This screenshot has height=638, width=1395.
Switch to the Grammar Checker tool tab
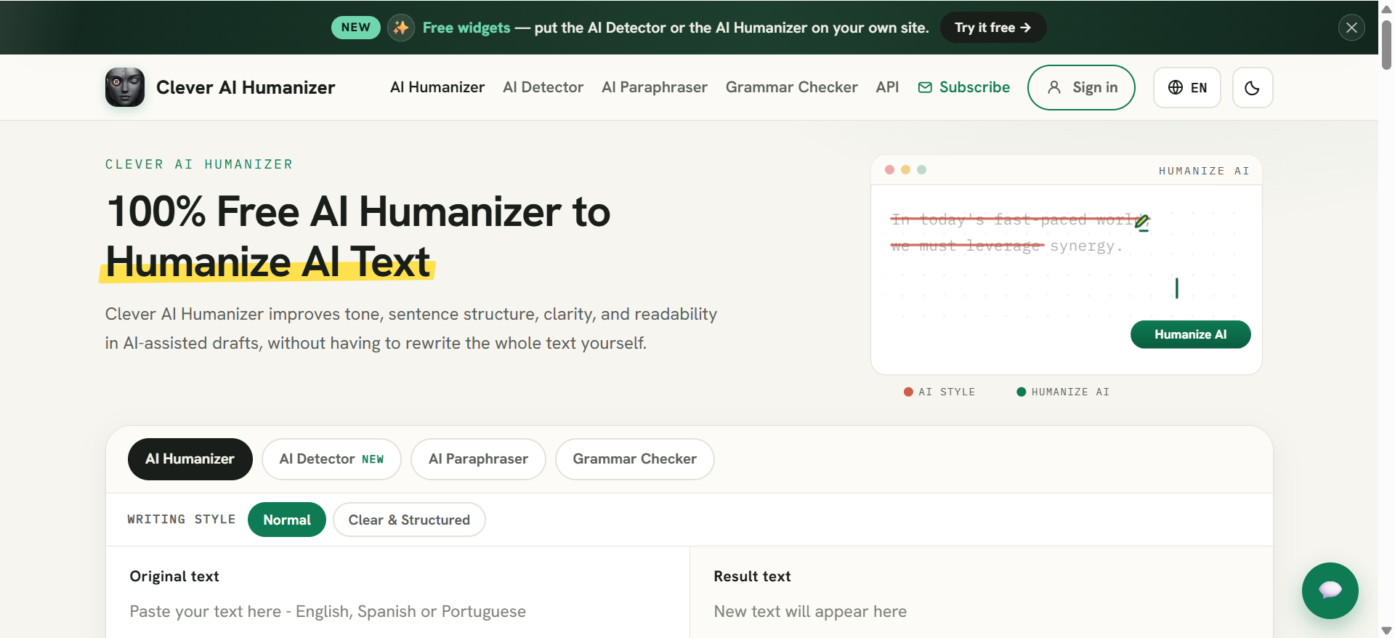click(x=634, y=459)
